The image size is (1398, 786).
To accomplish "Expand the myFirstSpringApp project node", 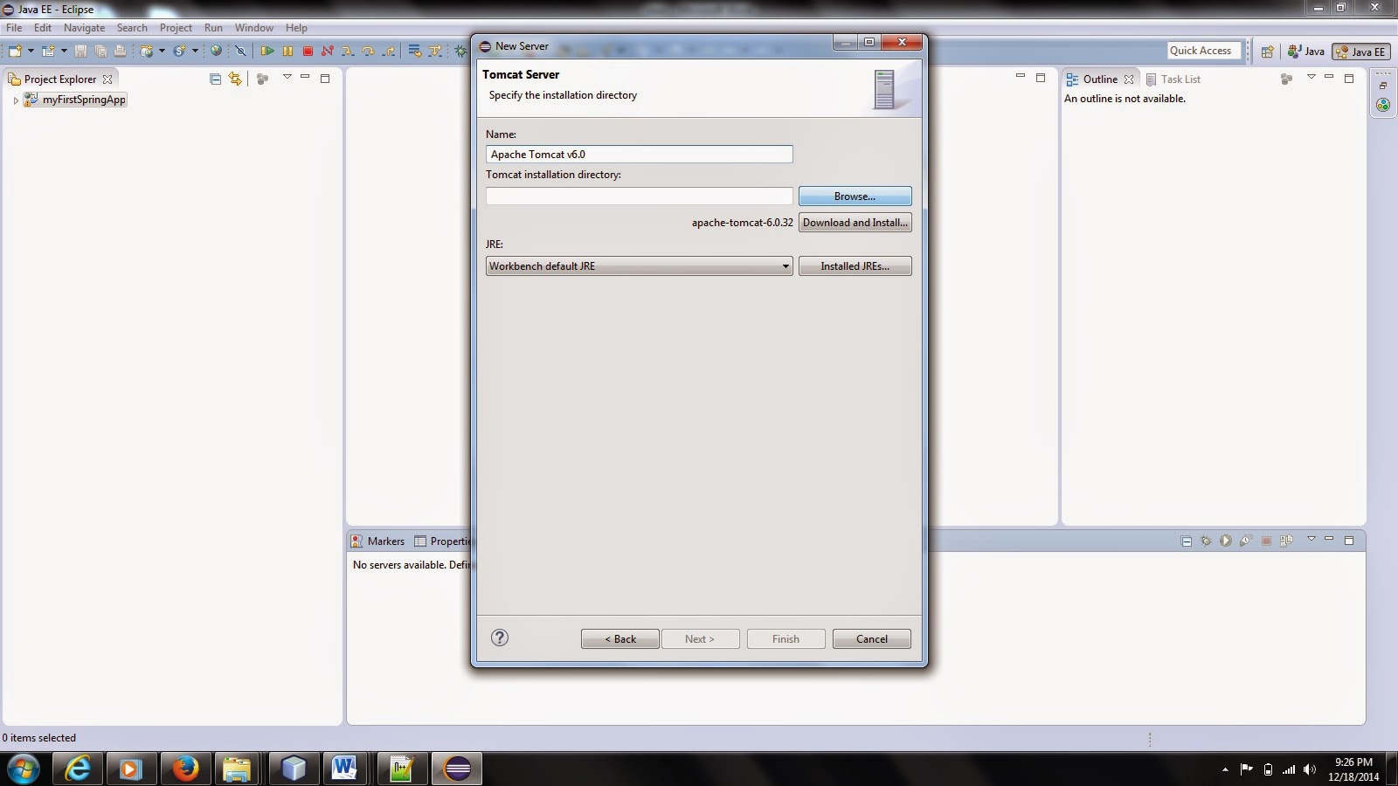I will [x=16, y=100].
